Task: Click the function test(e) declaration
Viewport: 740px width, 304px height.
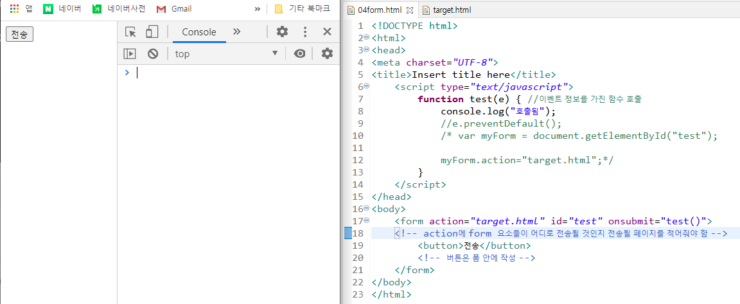Action: (x=470, y=99)
